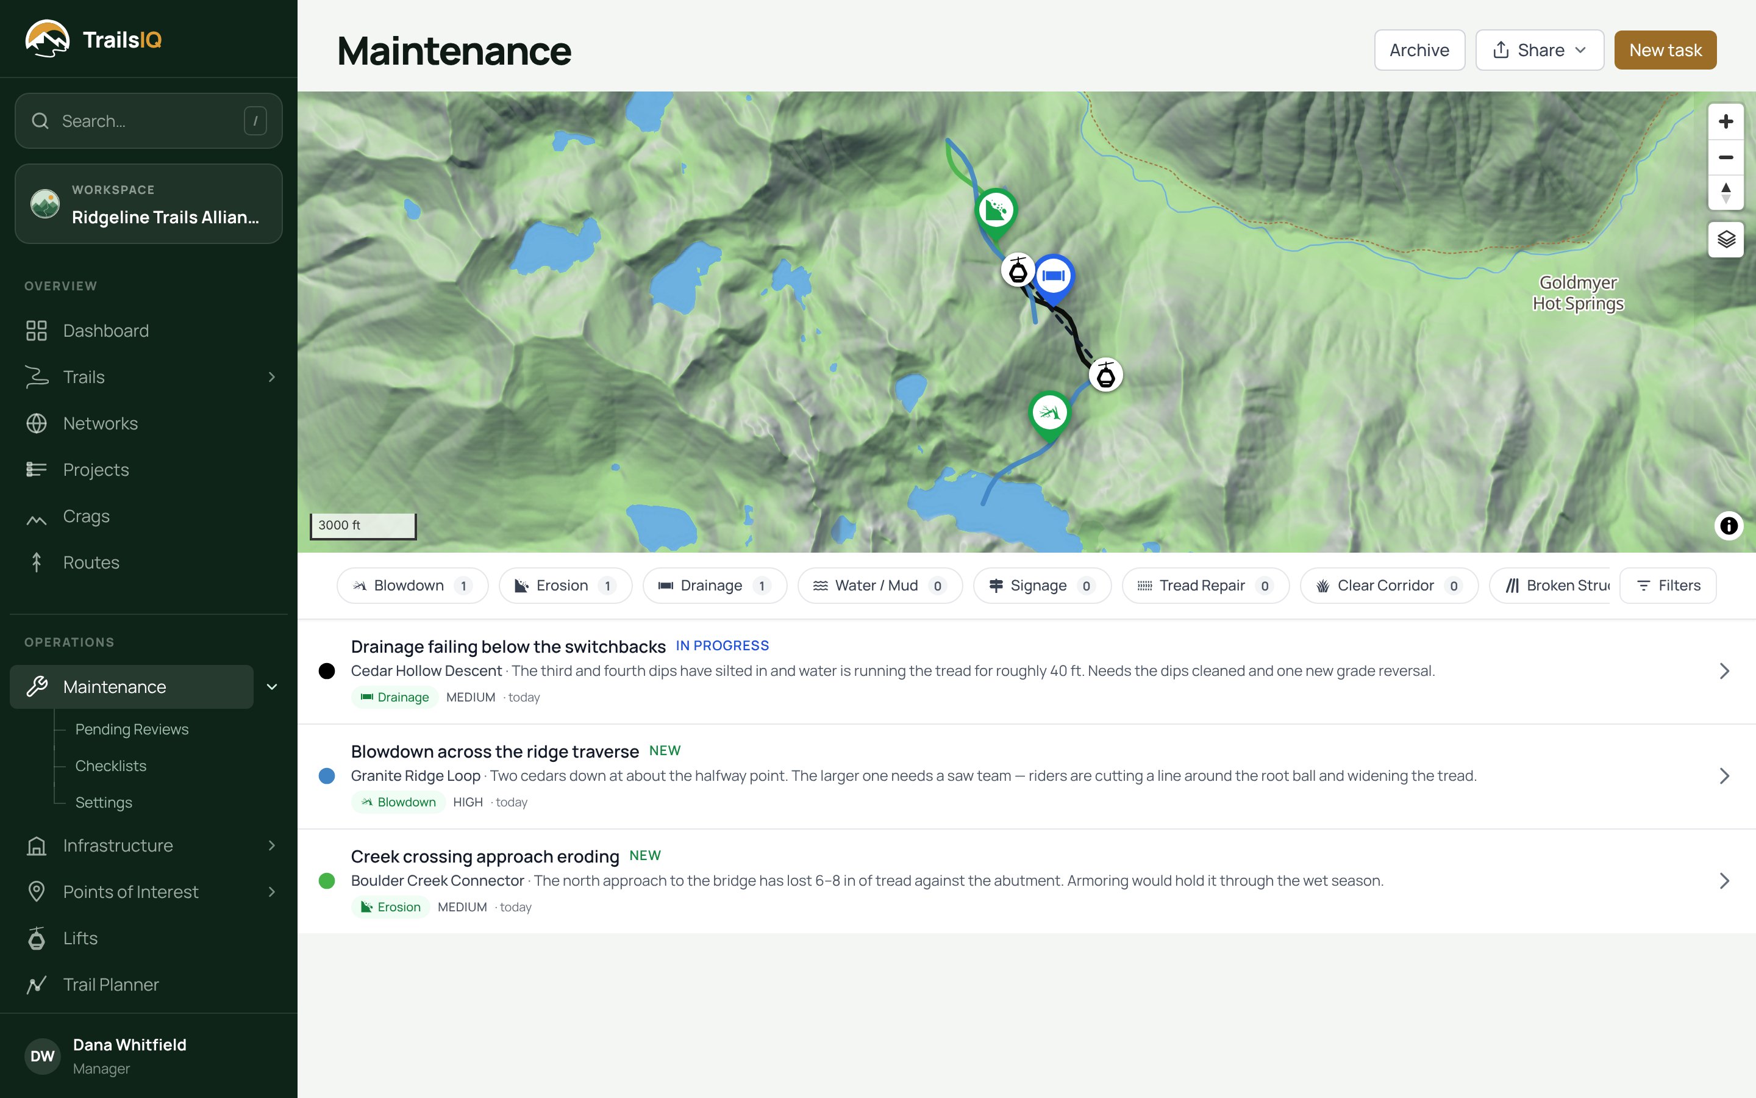The height and width of the screenshot is (1098, 1756).
Task: Toggle the Blowdown category filter
Action: pos(412,586)
